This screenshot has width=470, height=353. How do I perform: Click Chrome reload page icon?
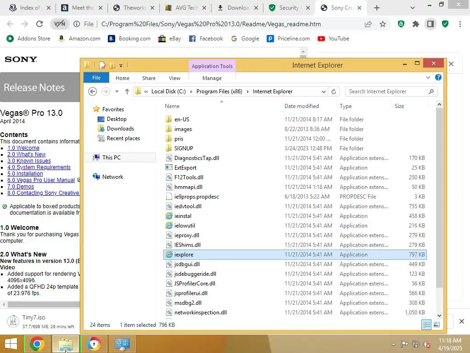[39, 24]
